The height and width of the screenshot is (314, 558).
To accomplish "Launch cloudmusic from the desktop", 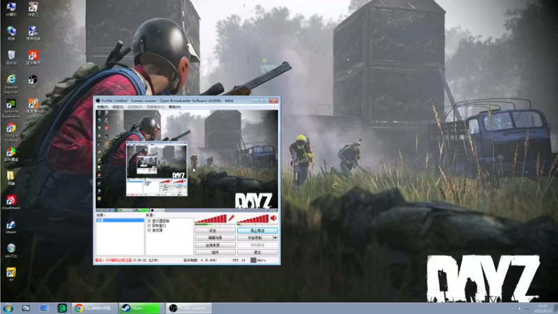I will point(11,202).
